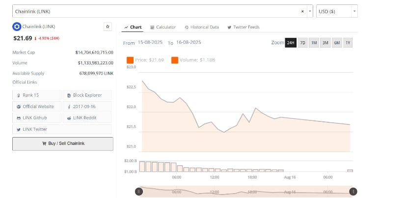Clear the Chainlink (LINK) selection

302,11
